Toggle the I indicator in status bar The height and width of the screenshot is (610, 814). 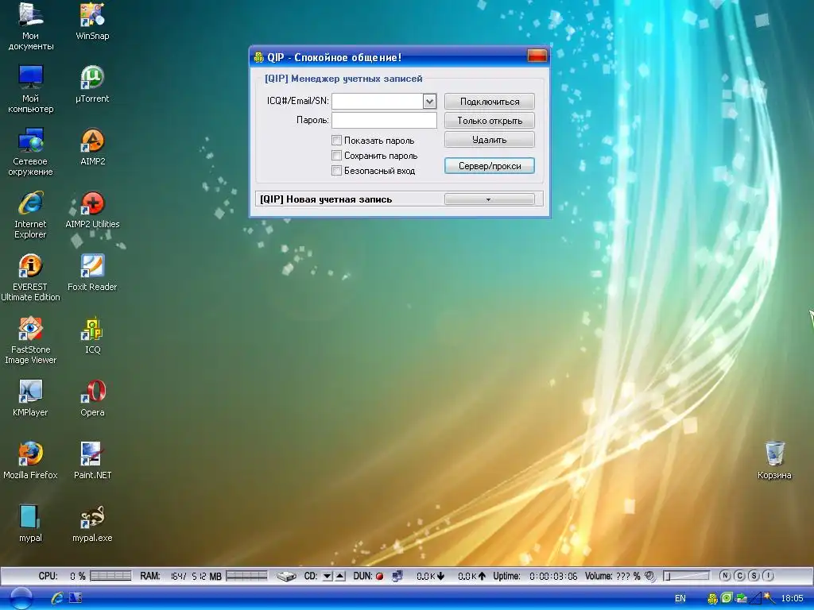769,576
